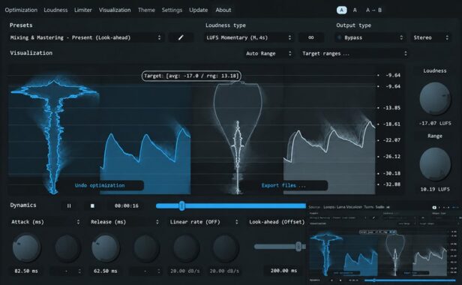This screenshot has height=285, width=462.
Task: Click the stepper next to release value
Action: (159, 271)
